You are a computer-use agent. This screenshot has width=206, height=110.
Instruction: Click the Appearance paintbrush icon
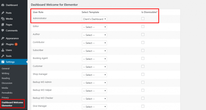click(3, 38)
